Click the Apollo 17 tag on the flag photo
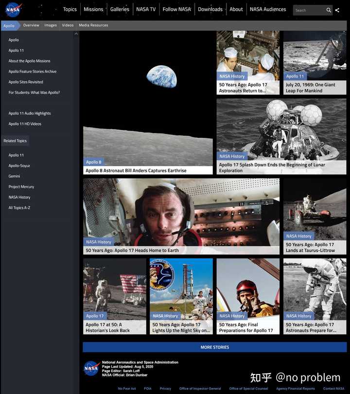 [x=95, y=316]
